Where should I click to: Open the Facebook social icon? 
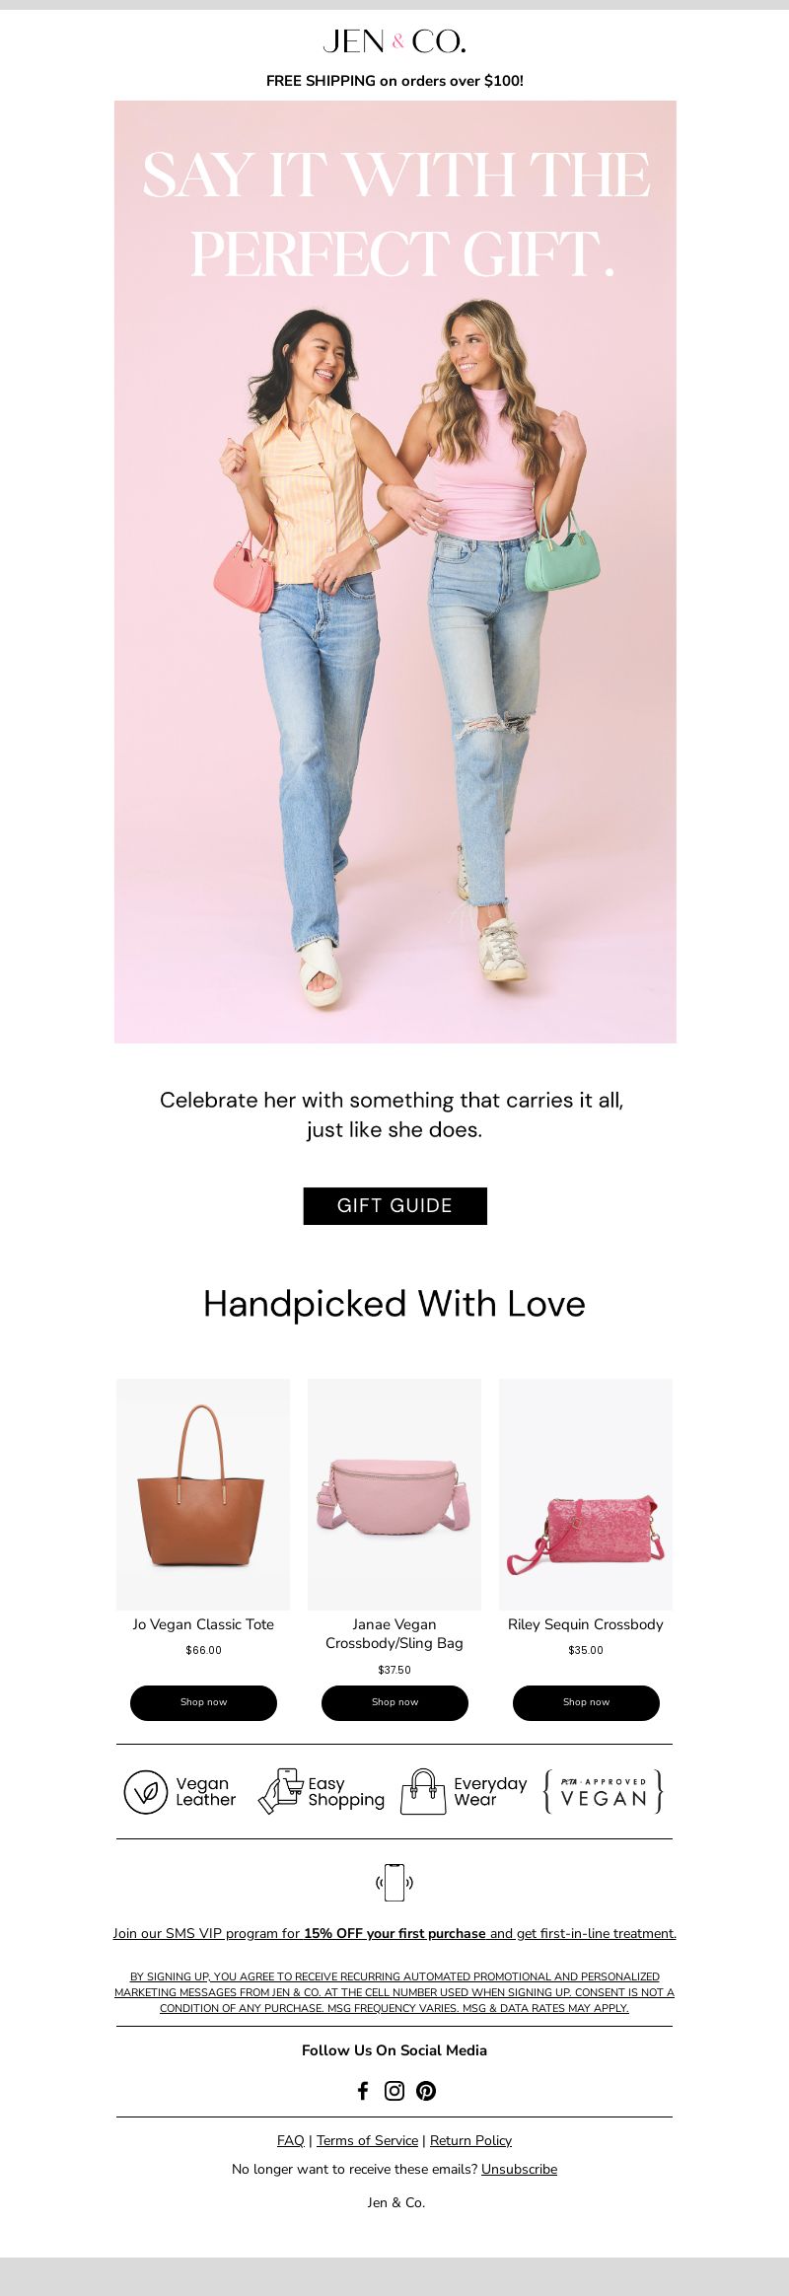[x=363, y=2091]
